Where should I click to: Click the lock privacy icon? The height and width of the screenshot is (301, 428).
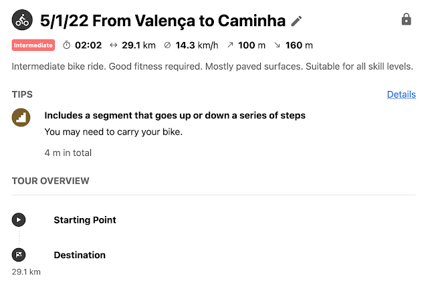pos(406,19)
